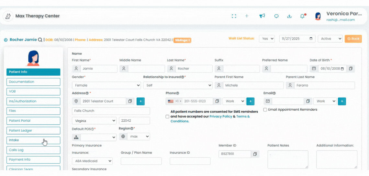Open email type Work dropdown
The image size is (369, 176).
(325, 101)
